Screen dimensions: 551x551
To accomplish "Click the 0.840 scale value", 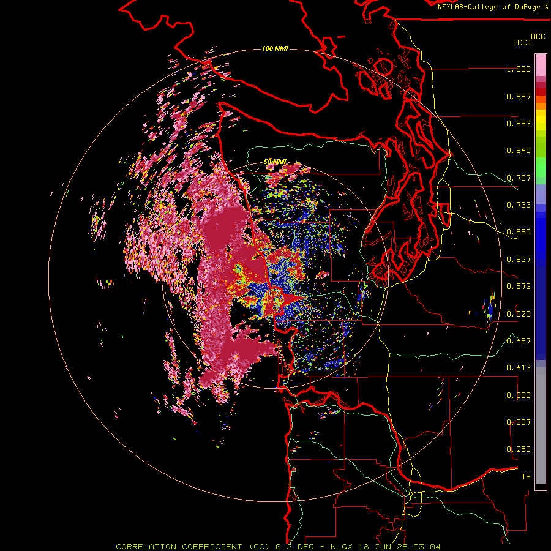I will 519,151.
